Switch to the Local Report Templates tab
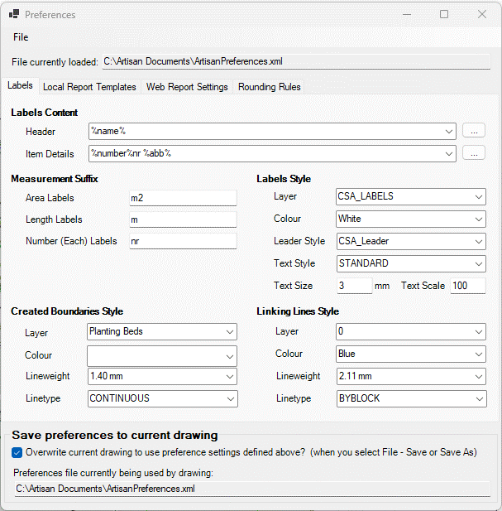The height and width of the screenshot is (511, 502). (89, 87)
